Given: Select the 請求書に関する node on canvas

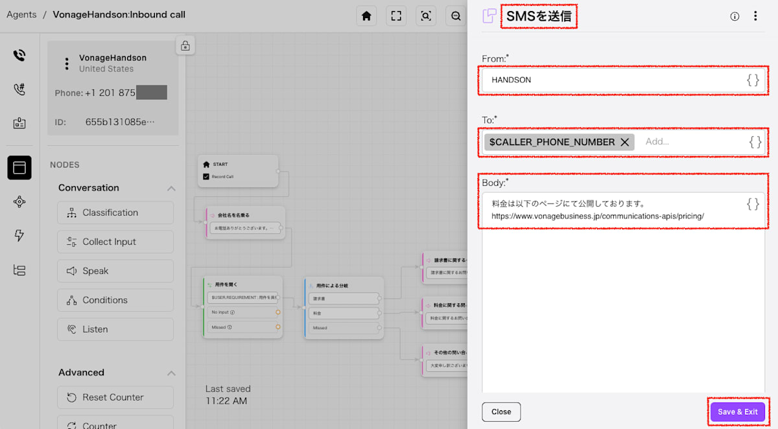Looking at the screenshot, I should pyautogui.click(x=445, y=267).
